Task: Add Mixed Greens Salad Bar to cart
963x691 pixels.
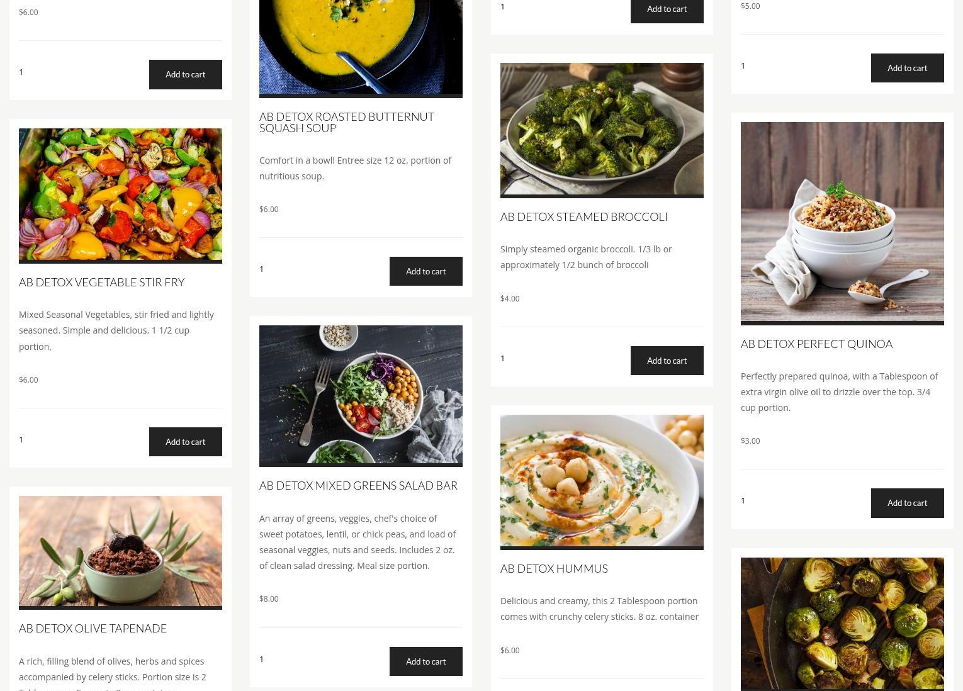Action: pyautogui.click(x=425, y=661)
